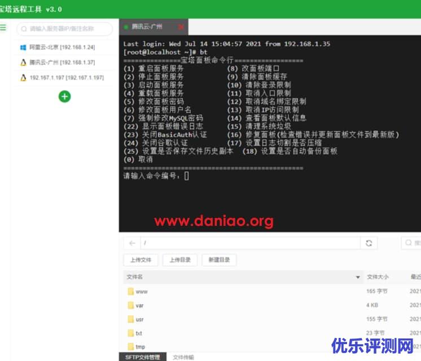Select the tmp folder name
The image size is (421, 361).
point(140,347)
